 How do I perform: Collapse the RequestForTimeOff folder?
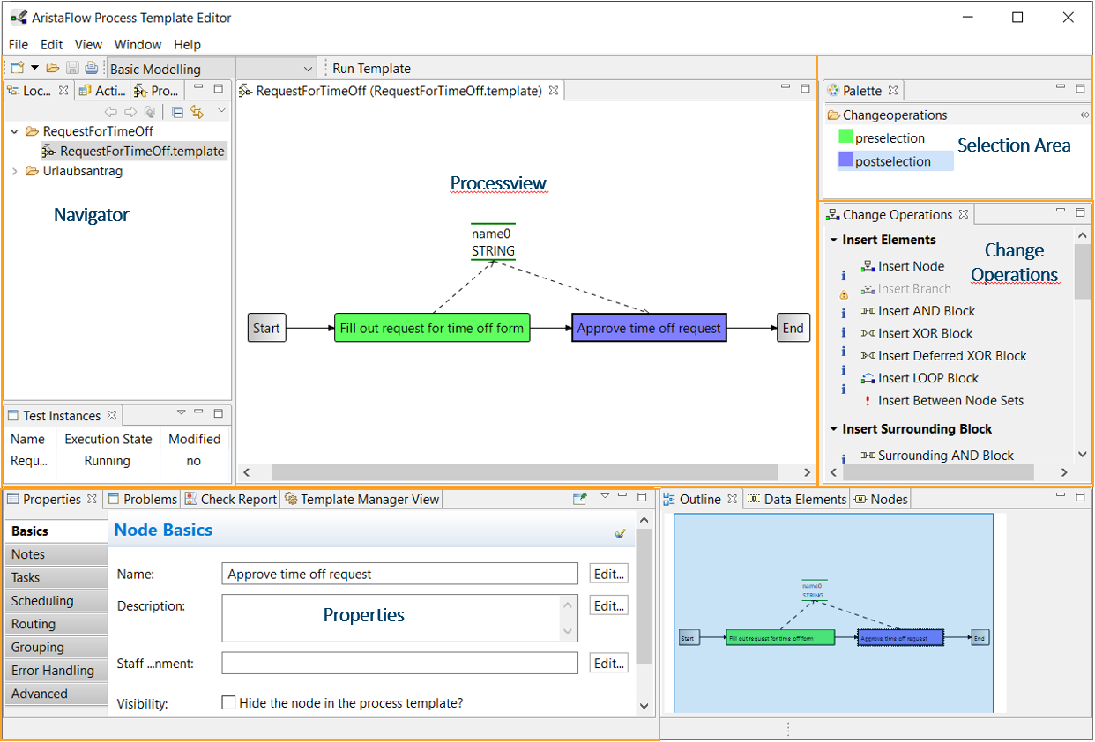14,131
